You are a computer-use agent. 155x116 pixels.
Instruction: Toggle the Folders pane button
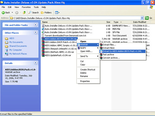point(46,13)
